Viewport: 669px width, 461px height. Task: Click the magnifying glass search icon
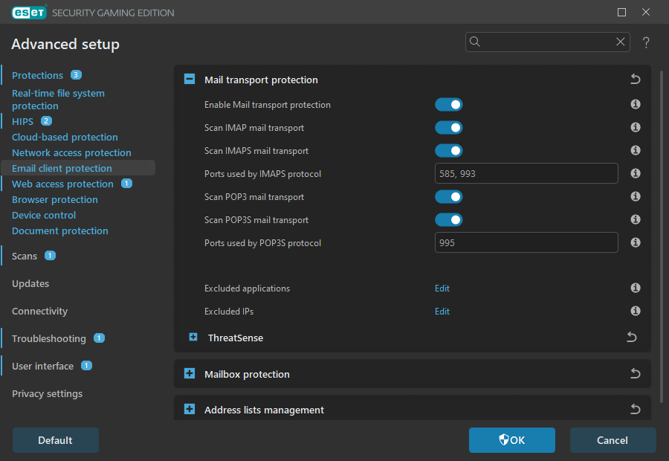click(x=475, y=42)
